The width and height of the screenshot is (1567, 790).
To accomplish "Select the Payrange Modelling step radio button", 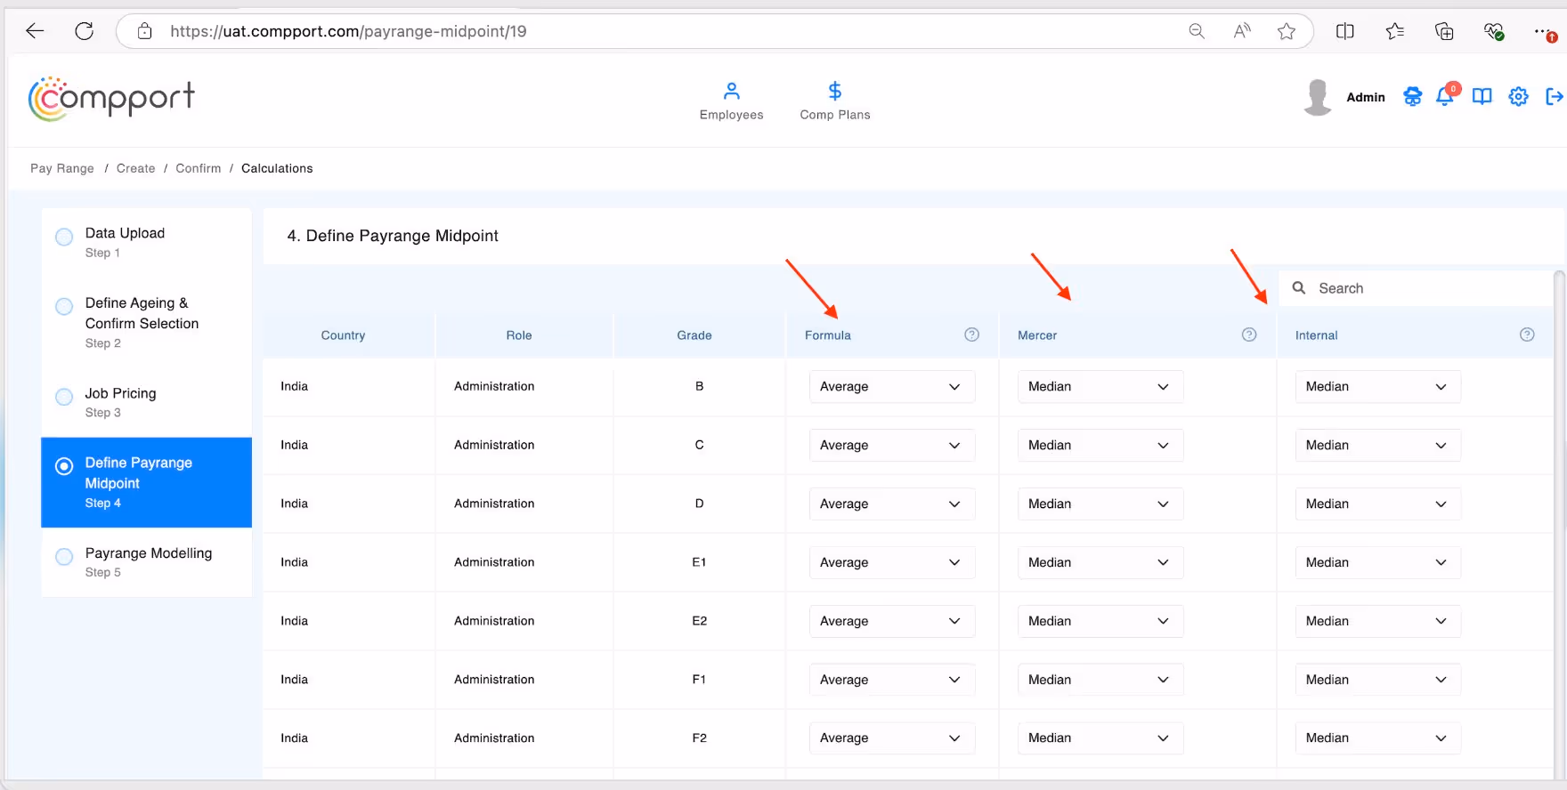I will coord(64,557).
